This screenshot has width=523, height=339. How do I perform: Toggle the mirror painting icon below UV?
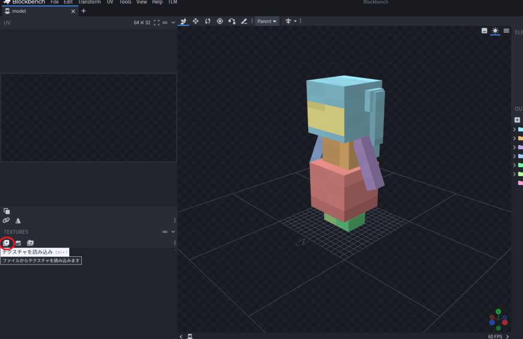click(18, 221)
